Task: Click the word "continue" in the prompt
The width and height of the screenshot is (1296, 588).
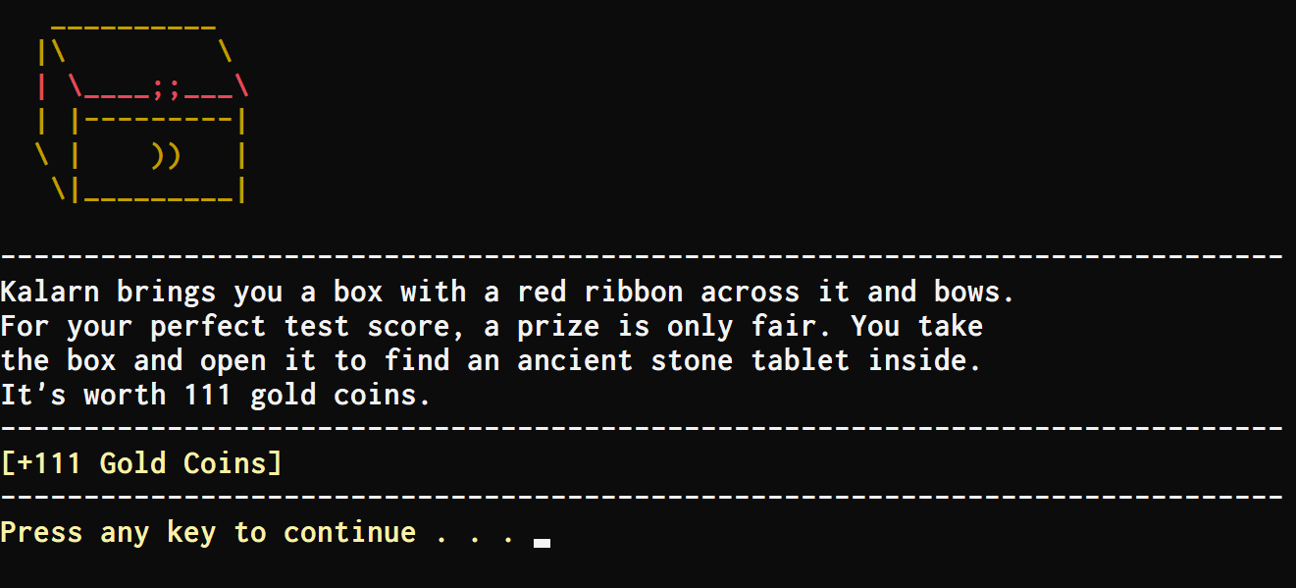Action: coord(349,533)
